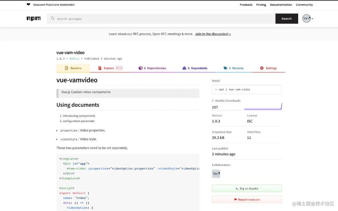Image resolution: width=338 pixels, height=211 pixels.
Task: Open the user avatar menu
Action: point(307,19)
